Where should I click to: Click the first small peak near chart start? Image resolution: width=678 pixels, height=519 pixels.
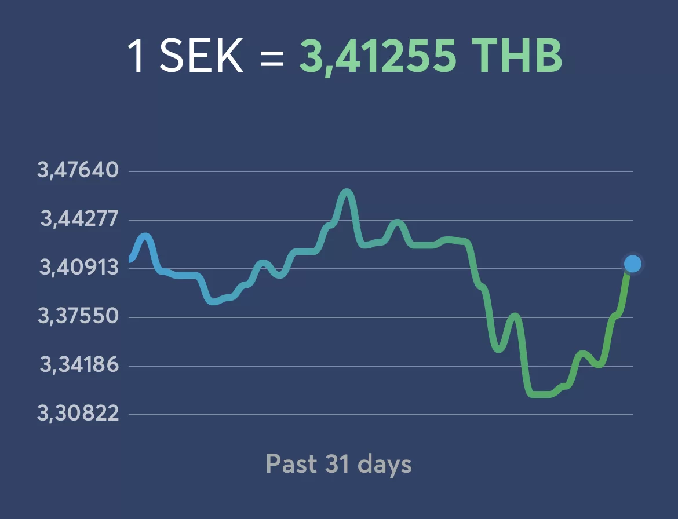pyautogui.click(x=145, y=236)
